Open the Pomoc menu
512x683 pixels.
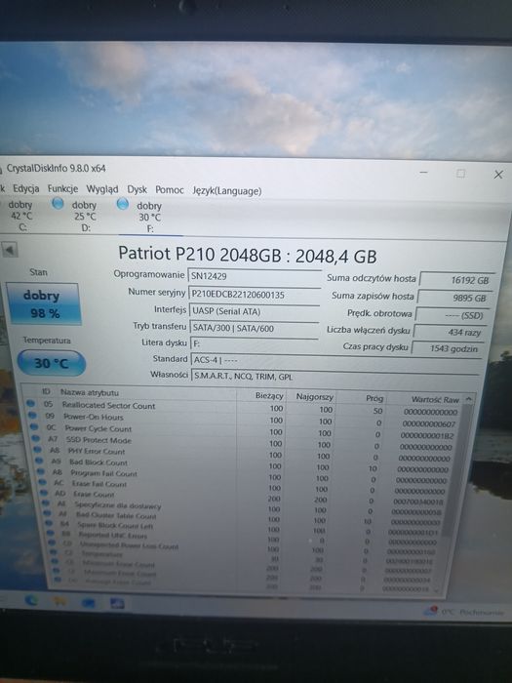(170, 190)
